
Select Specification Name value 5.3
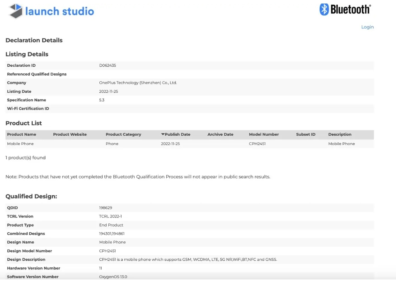(102, 100)
